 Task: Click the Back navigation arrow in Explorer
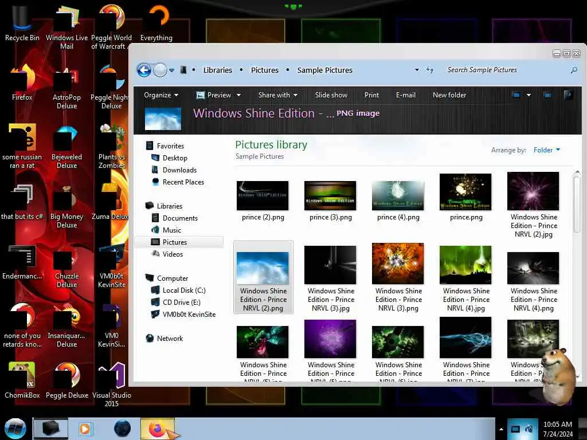144,70
